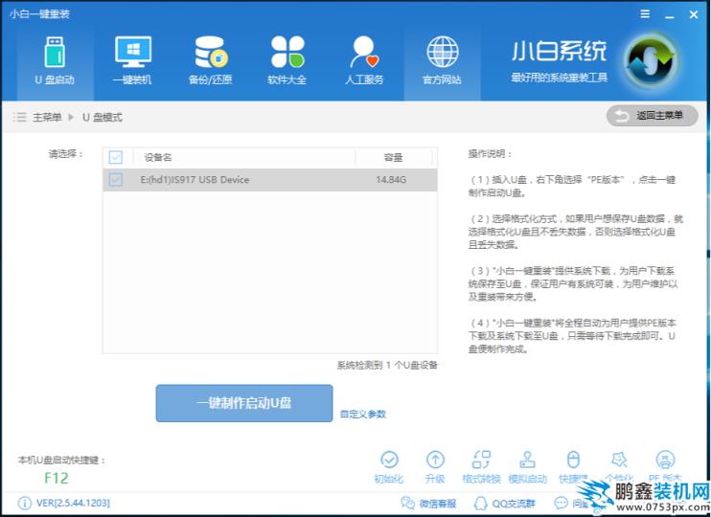Click the PE版本 icon
This screenshot has width=711, height=517.
point(665,466)
